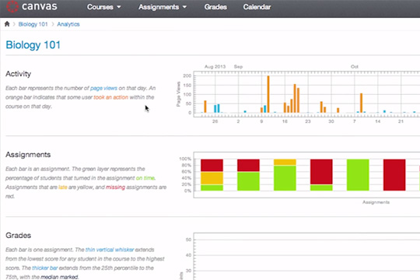
Task: Click the Activity section heading
Action: click(x=18, y=74)
